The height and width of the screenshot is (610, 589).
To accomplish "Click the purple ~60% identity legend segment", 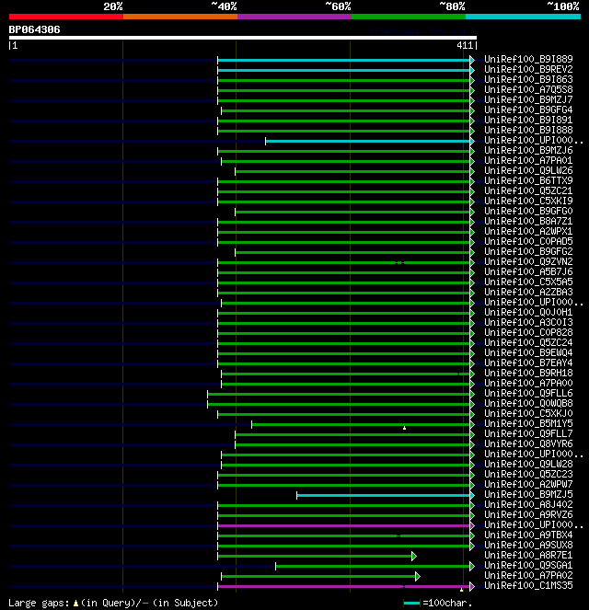I will click(294, 17).
